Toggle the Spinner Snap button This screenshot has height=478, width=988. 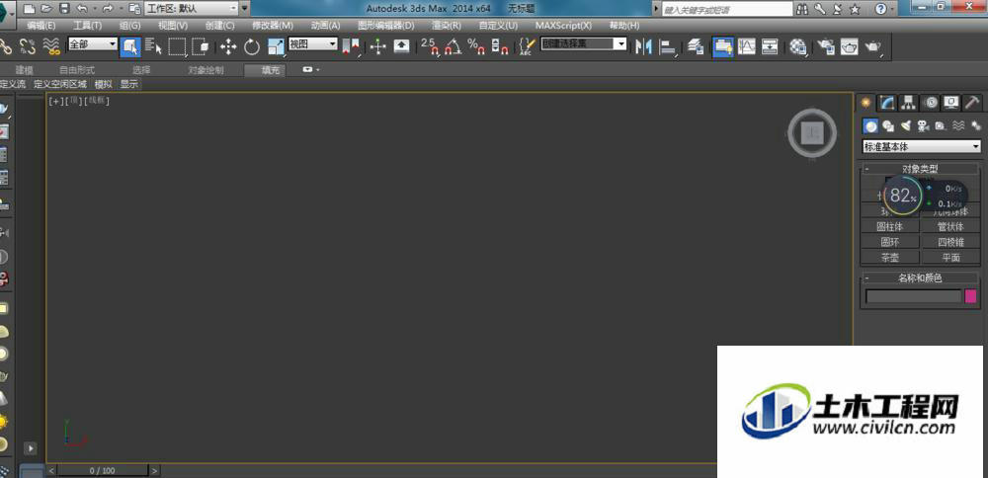click(x=500, y=46)
